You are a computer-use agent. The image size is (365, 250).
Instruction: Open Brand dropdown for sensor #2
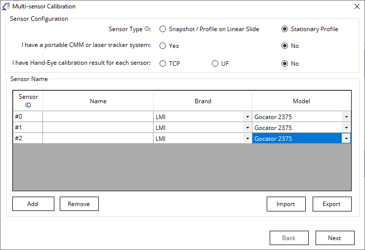247,138
